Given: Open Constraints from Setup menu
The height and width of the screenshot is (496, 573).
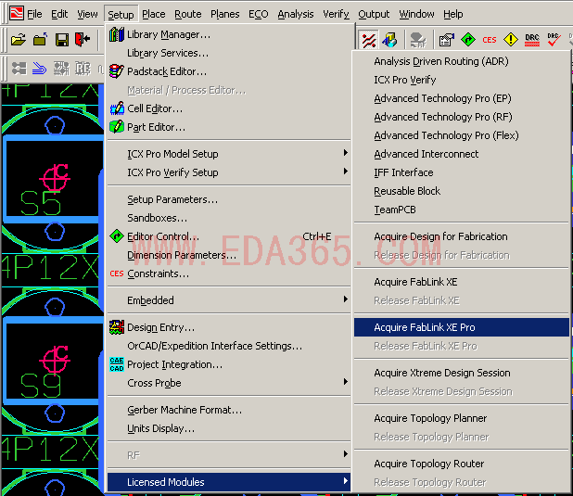Looking at the screenshot, I should 229,273.
